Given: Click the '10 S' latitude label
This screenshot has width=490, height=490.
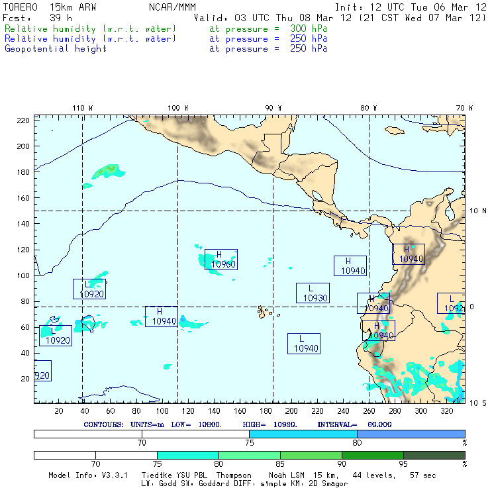Looking at the screenshot, I should [x=478, y=403].
